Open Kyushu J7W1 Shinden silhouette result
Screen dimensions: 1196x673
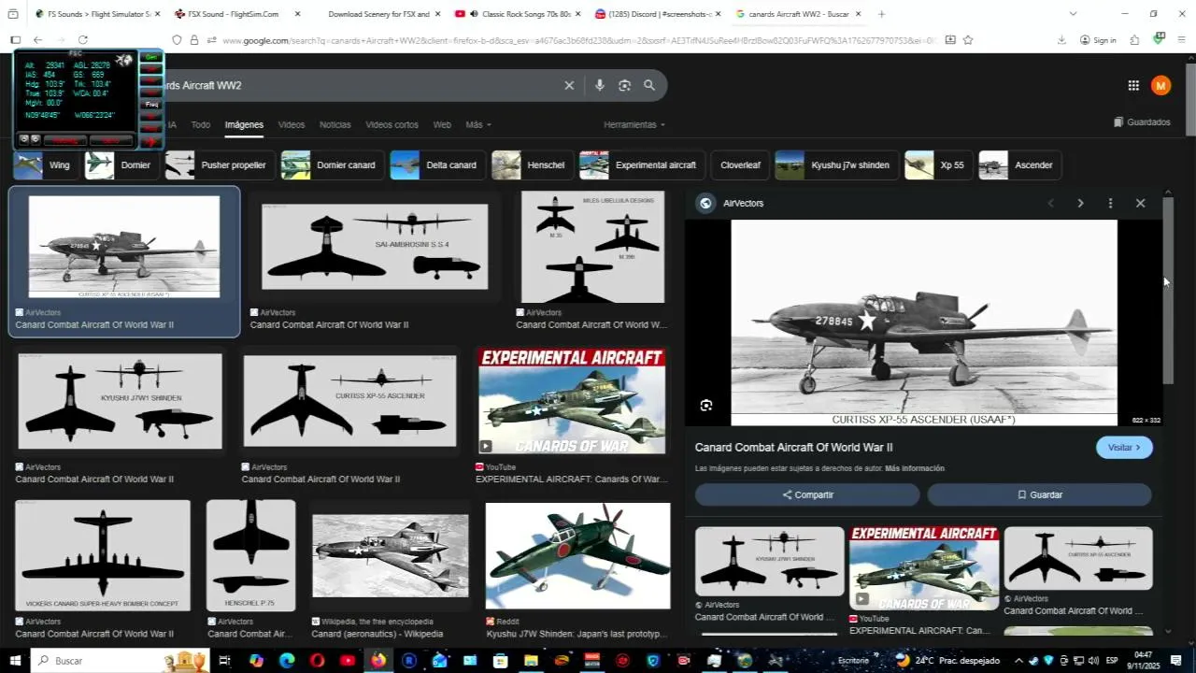pos(121,401)
